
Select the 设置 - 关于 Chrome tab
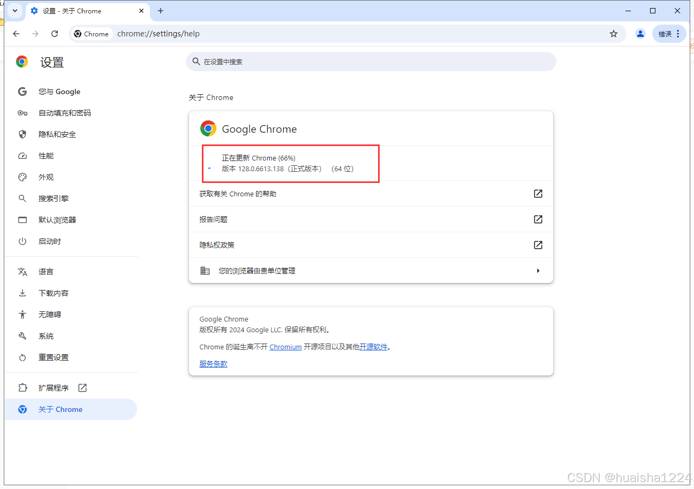pos(88,11)
